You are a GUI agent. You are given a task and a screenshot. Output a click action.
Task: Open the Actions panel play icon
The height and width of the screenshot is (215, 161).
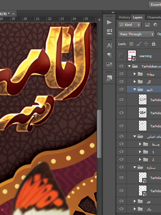click(x=109, y=23)
